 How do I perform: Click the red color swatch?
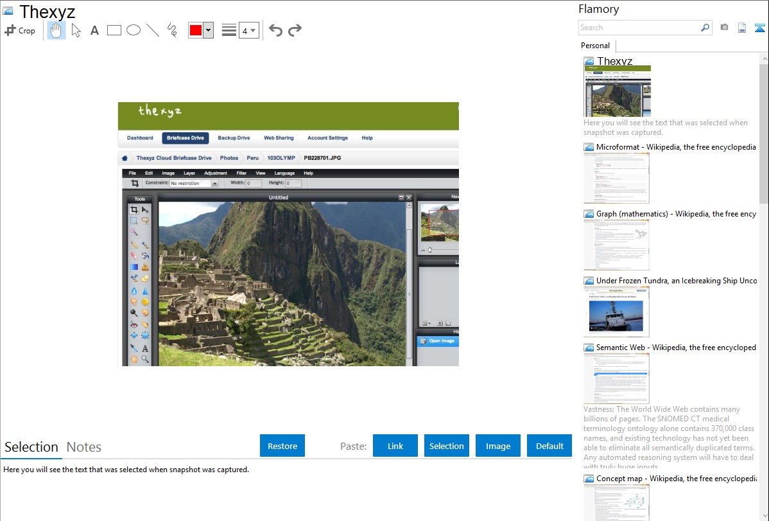(196, 30)
